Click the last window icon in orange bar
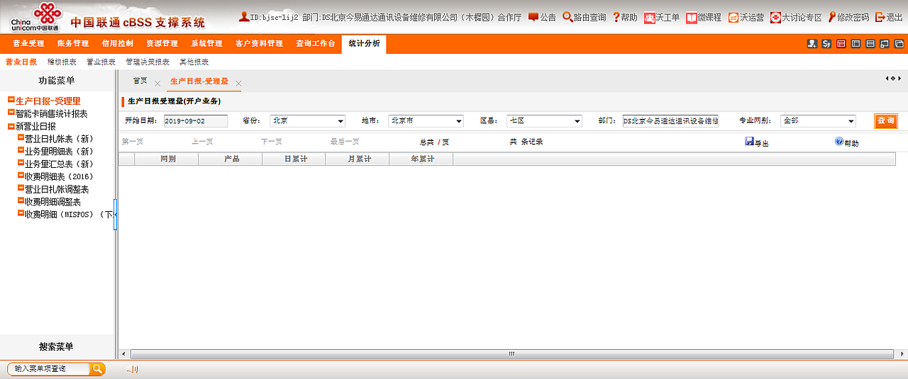The image size is (908, 379). click(x=899, y=44)
